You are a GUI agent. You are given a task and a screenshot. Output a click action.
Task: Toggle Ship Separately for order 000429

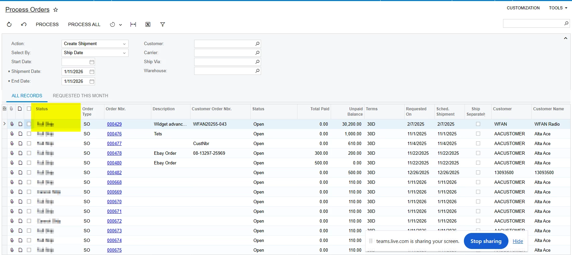(478, 124)
